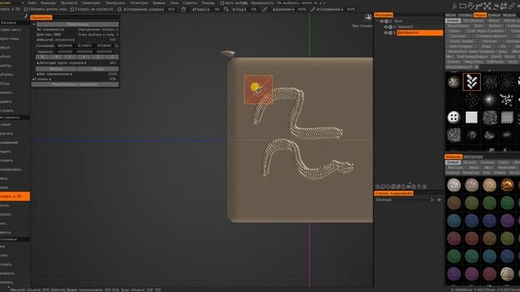Select the rectangle stroke mode icon
The image size is (520, 292).
462,6
